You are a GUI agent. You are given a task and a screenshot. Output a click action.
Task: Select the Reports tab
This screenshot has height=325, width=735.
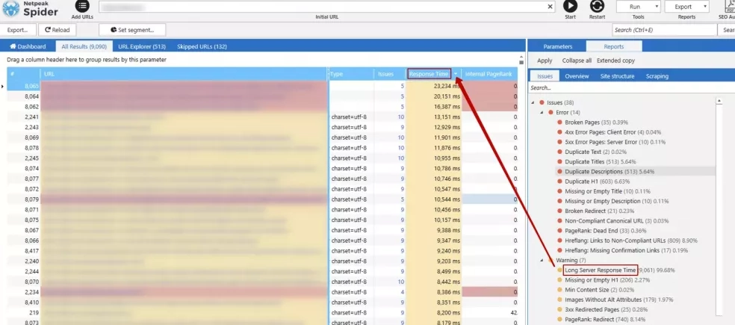click(613, 46)
